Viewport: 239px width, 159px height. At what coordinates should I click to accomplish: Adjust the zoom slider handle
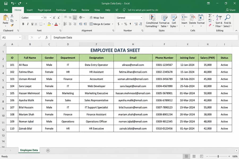point(218,156)
